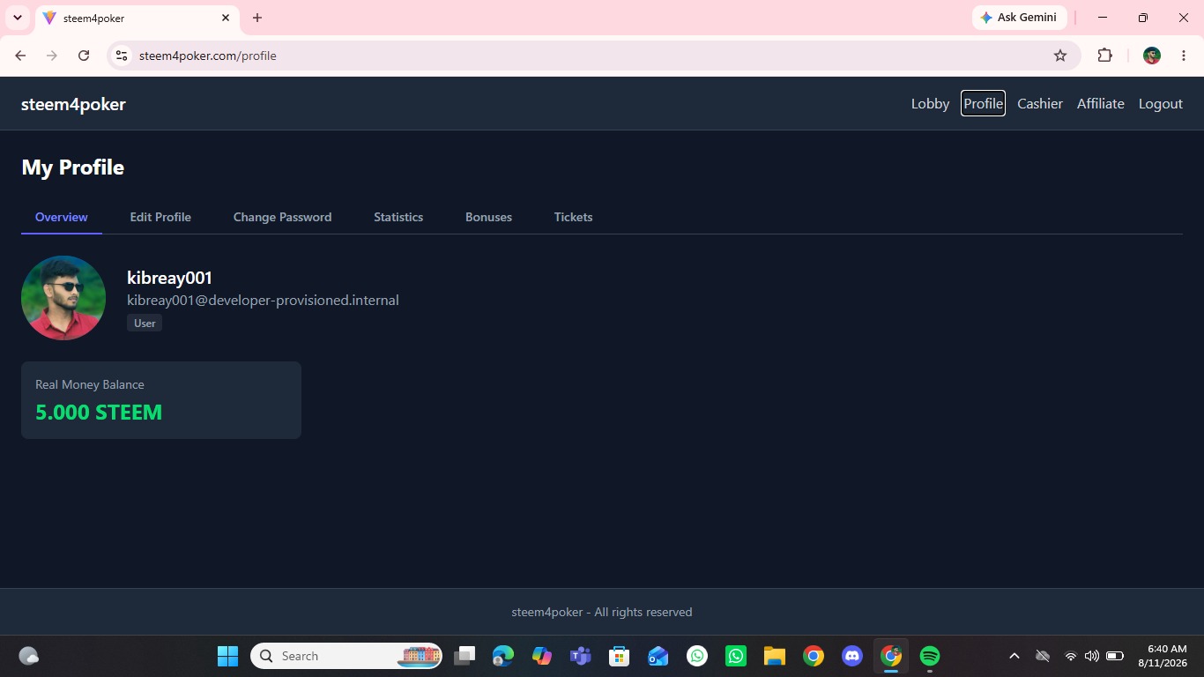The height and width of the screenshot is (677, 1204).
Task: Click the username kibreay001 heading
Action: coord(169,278)
